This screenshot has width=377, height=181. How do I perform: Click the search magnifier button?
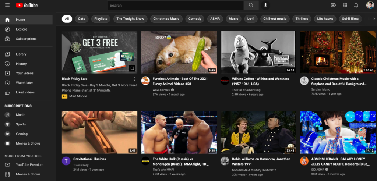(251, 5)
